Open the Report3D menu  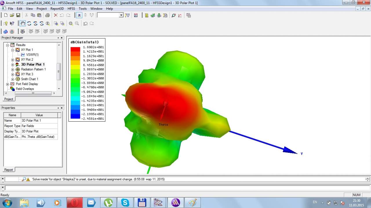click(x=57, y=9)
